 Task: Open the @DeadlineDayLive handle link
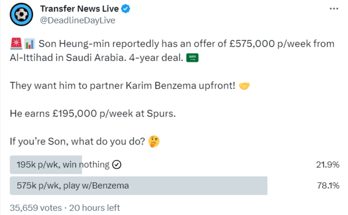pos(78,21)
